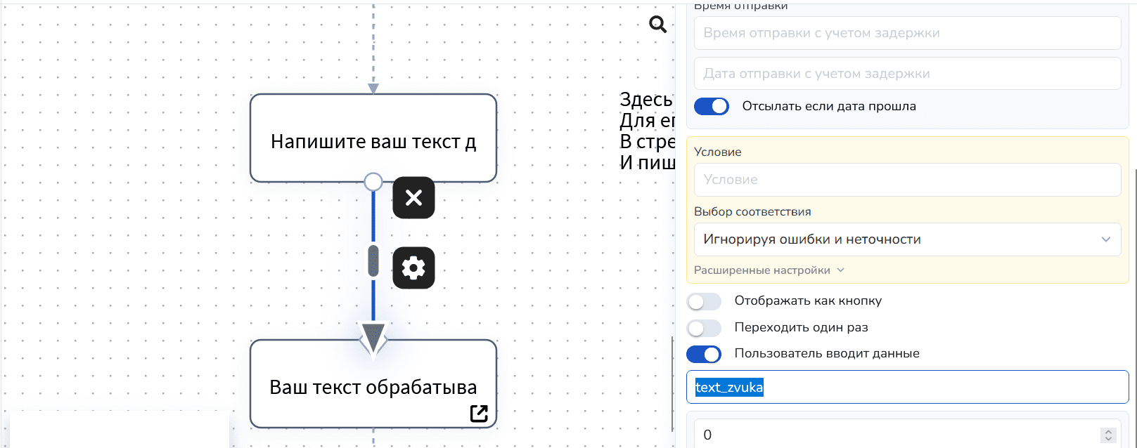This screenshot has height=448, width=1137.
Task: Click the gray midpoint handle on connection line
Action: point(373,261)
